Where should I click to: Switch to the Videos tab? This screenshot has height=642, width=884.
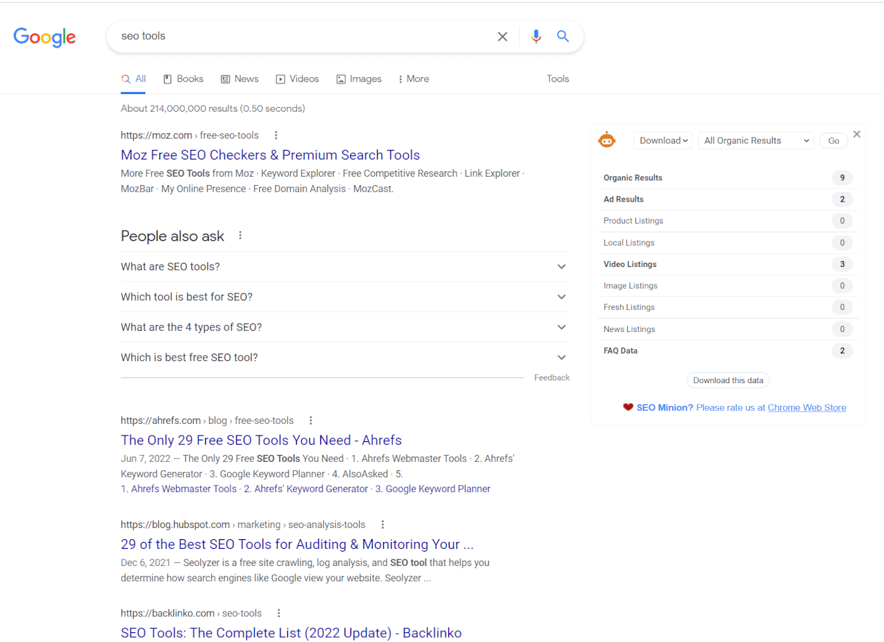pyautogui.click(x=297, y=79)
